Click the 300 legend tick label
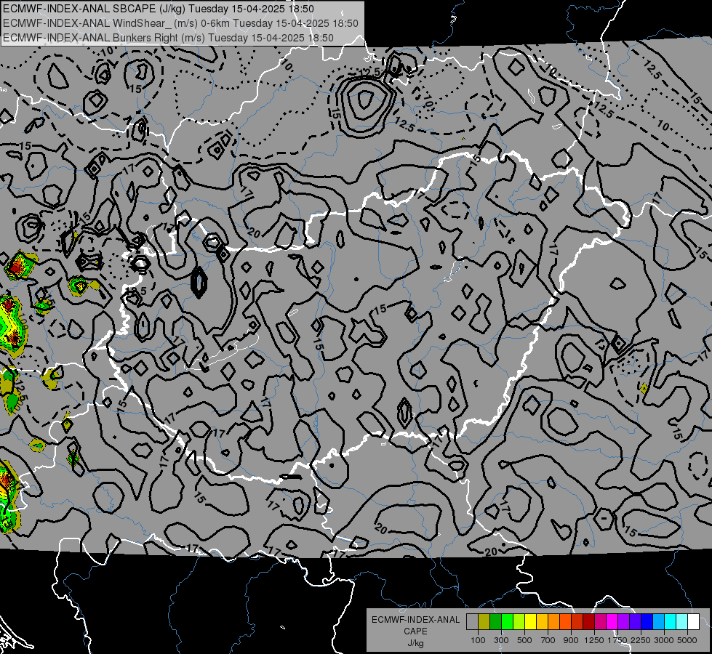The image size is (712, 654). tap(501, 640)
